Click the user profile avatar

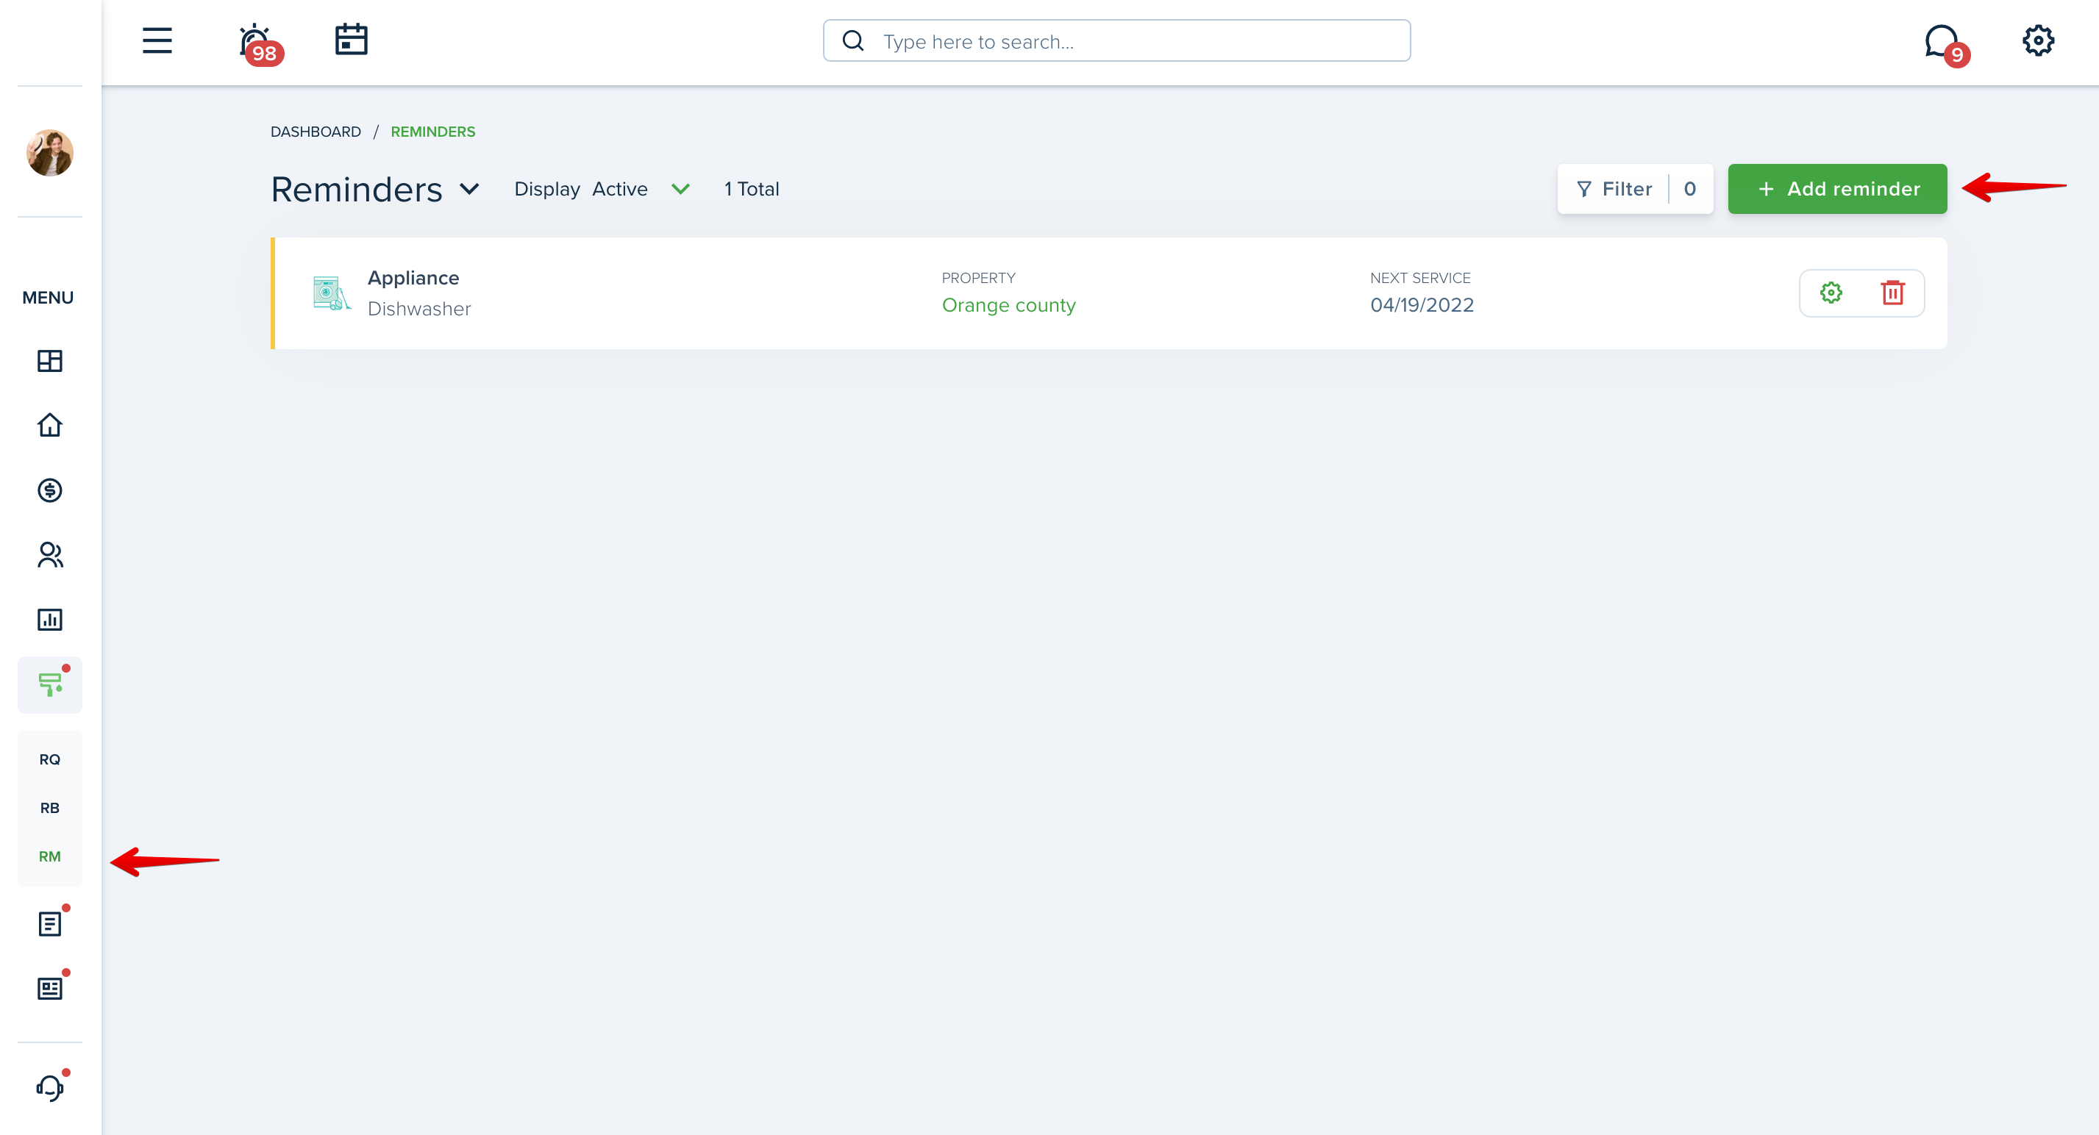50,152
